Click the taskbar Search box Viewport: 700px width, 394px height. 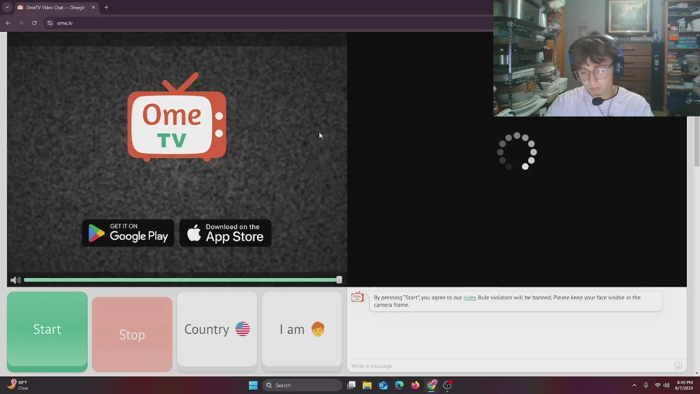pyautogui.click(x=302, y=385)
